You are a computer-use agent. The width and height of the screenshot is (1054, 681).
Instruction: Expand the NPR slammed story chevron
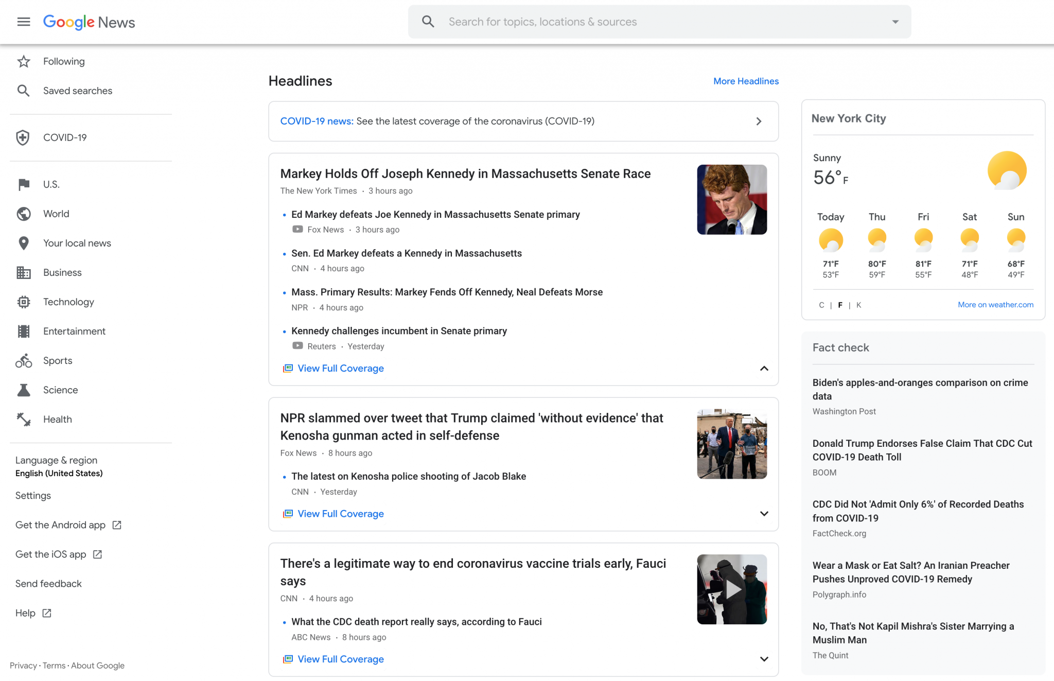(x=764, y=513)
